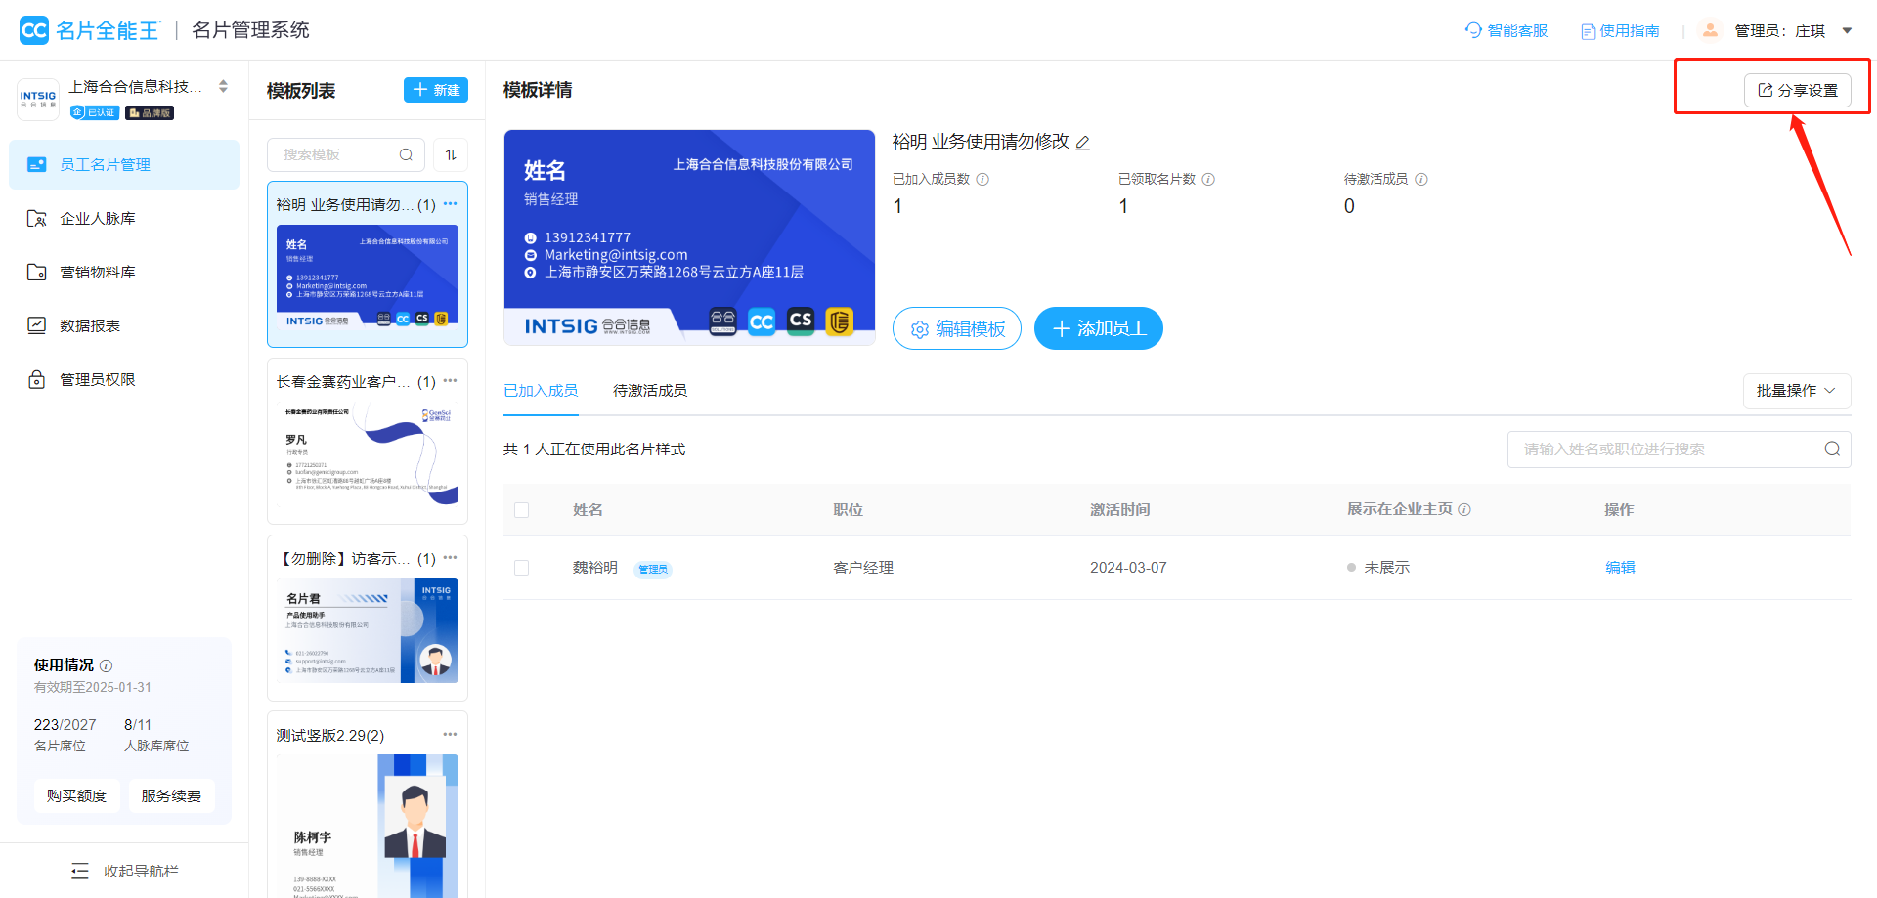
Task: Click the large card preview in 模板详情
Action: click(x=689, y=237)
